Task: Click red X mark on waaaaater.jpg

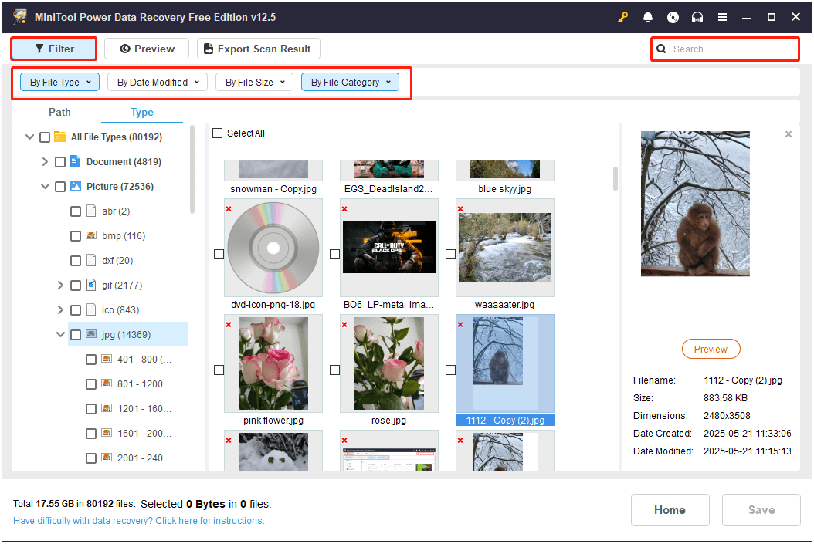Action: point(460,208)
